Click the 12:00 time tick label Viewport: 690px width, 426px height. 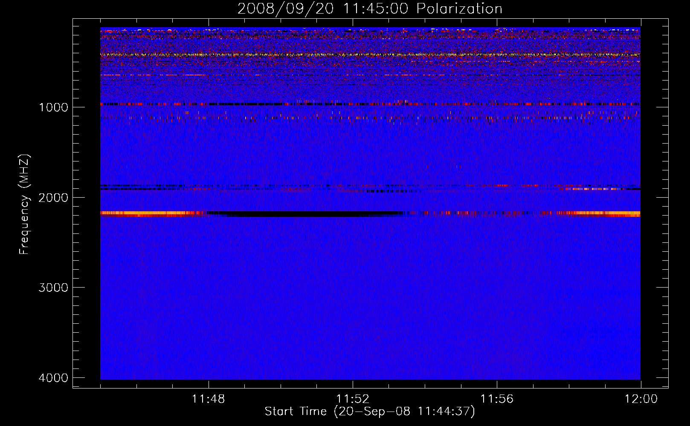[x=641, y=399]
